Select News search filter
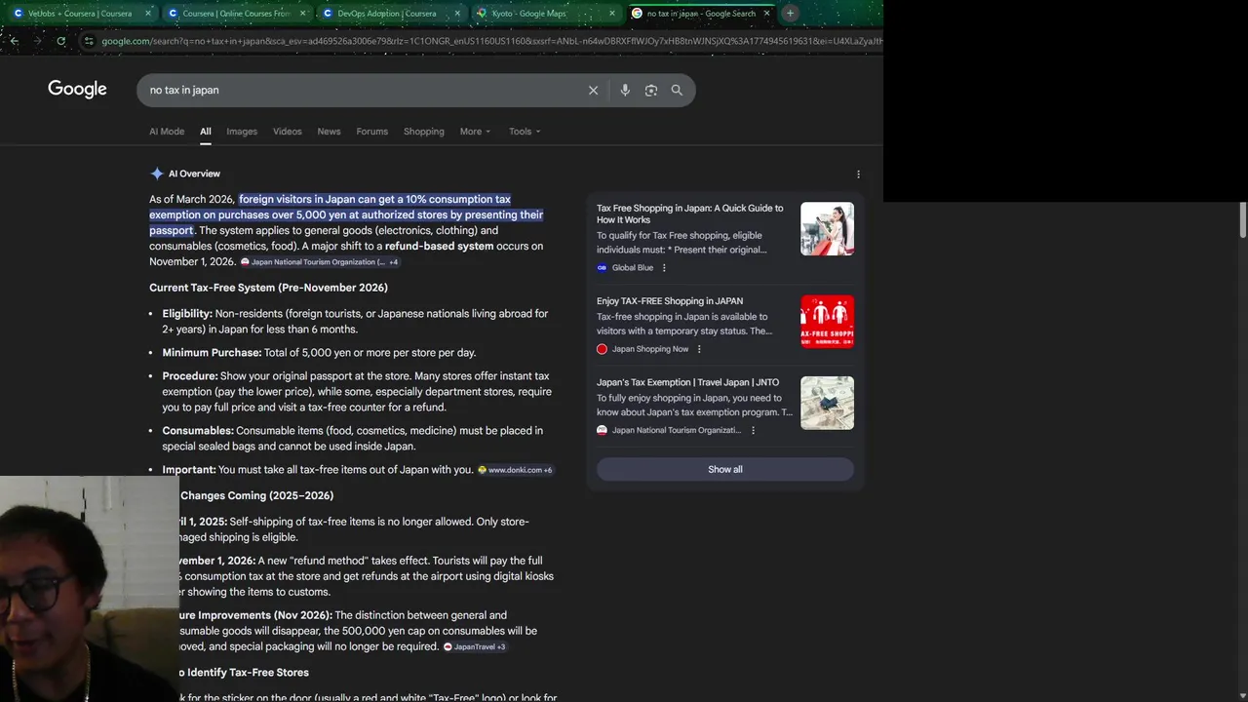Viewport: 1248px width, 702px height. 329,132
